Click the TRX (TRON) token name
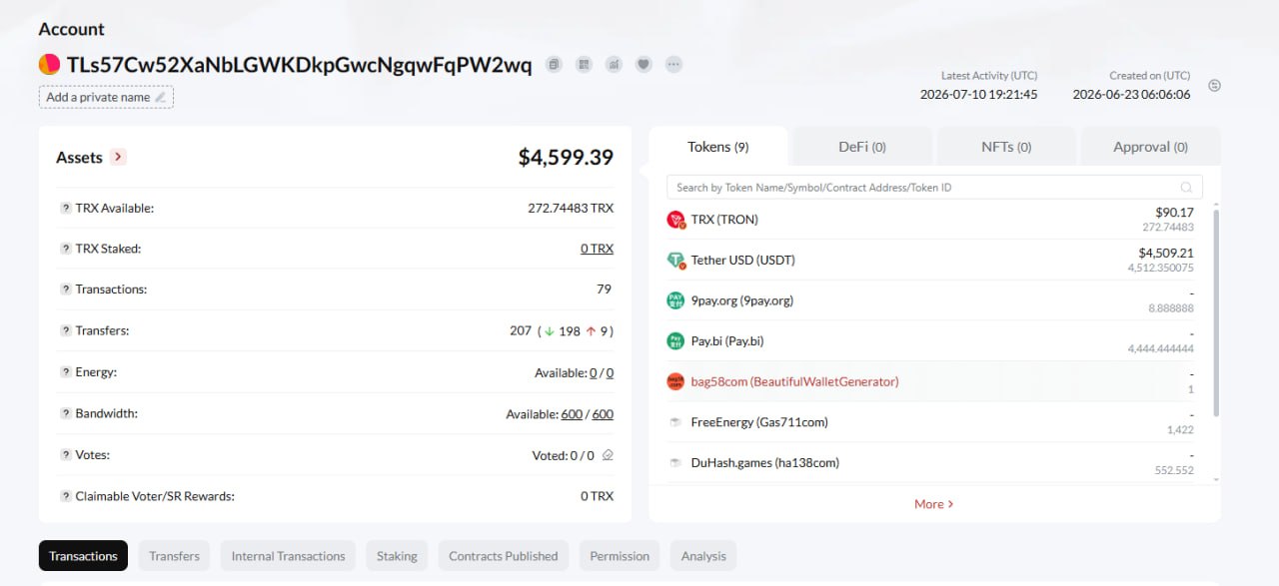The width and height of the screenshot is (1279, 586). (724, 220)
